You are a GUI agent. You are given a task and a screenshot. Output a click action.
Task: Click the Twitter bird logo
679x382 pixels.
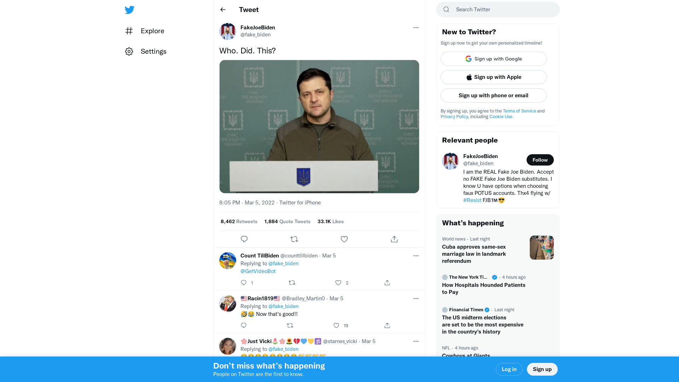pos(129,10)
